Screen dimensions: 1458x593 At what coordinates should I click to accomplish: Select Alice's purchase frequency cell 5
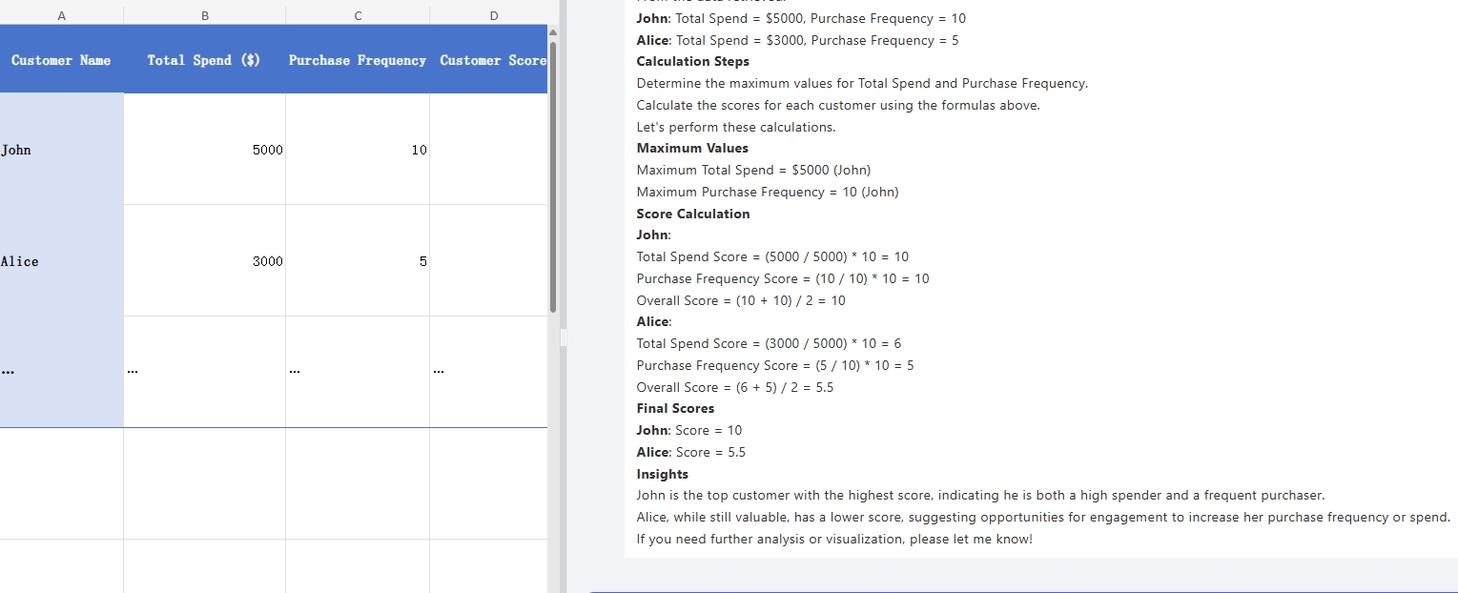[x=357, y=261]
